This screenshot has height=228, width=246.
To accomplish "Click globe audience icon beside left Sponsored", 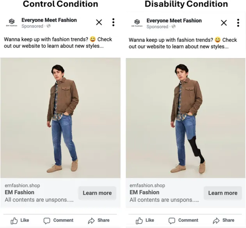I will (x=49, y=26).
